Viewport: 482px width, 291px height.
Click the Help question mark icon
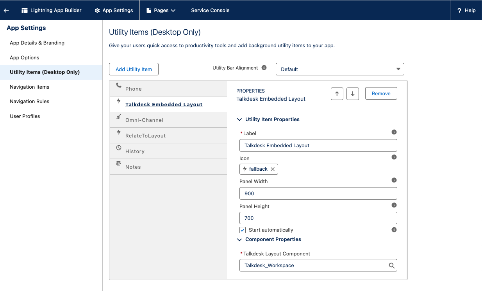click(x=459, y=11)
